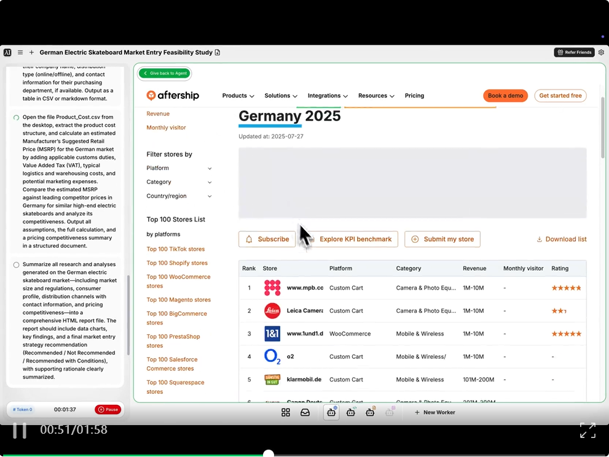Open the hamburger menu in title bar
609x457 pixels.
pyautogui.click(x=20, y=52)
